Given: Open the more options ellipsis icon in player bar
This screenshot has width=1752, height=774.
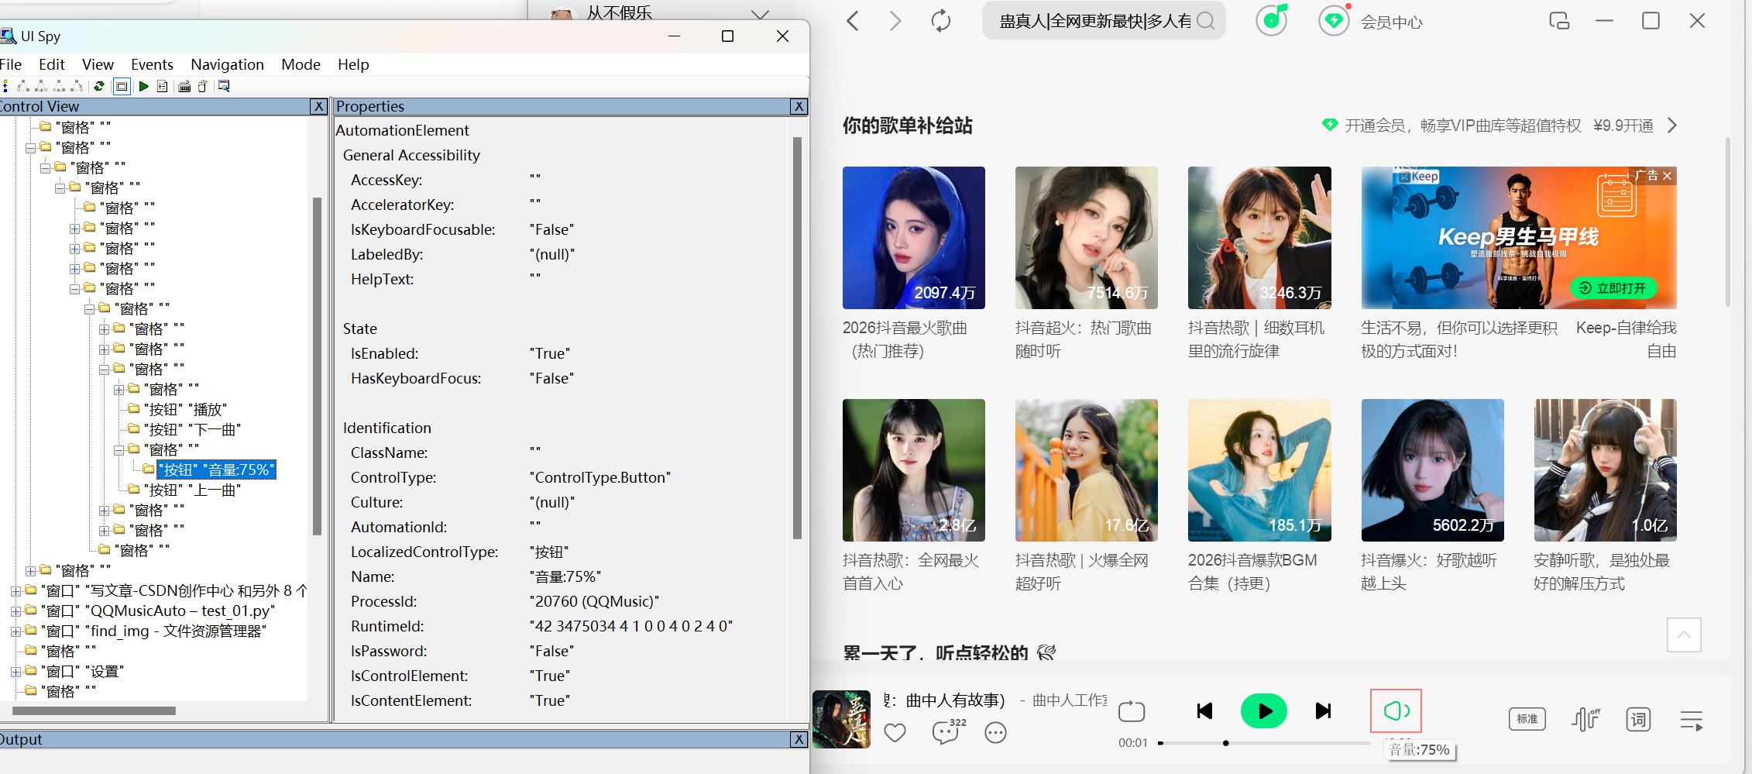Looking at the screenshot, I should (995, 732).
